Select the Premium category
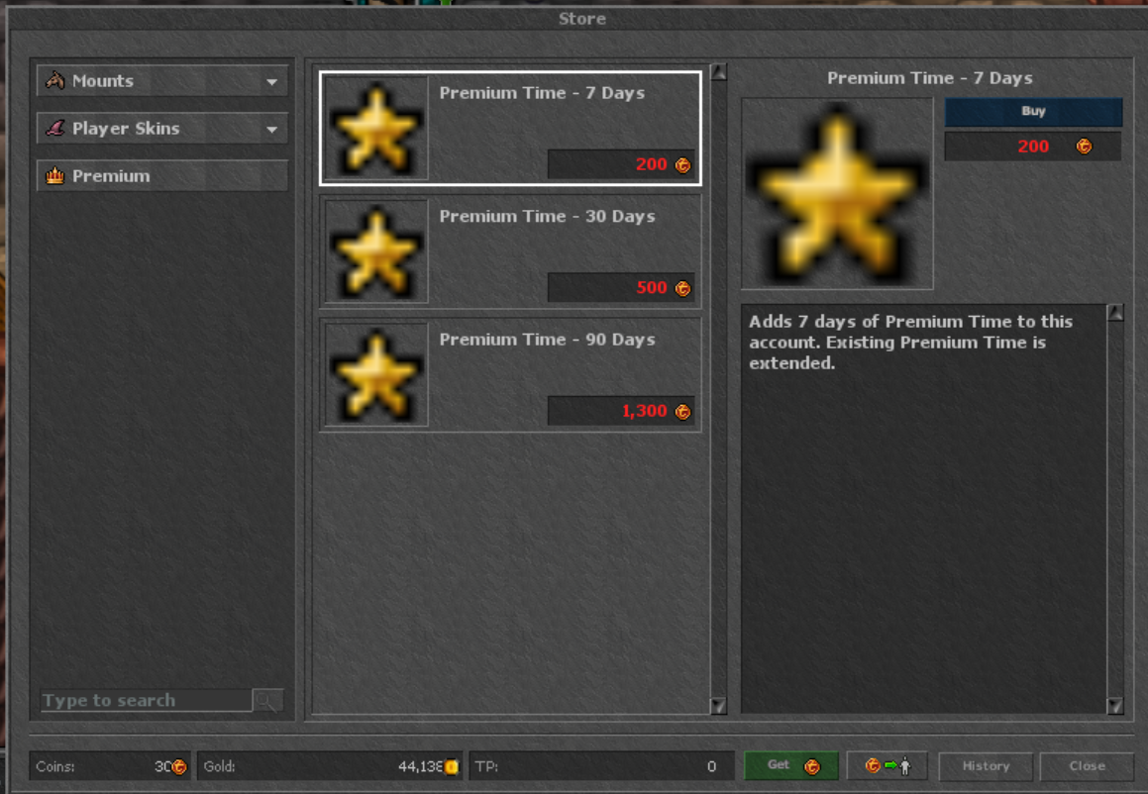 161,175
